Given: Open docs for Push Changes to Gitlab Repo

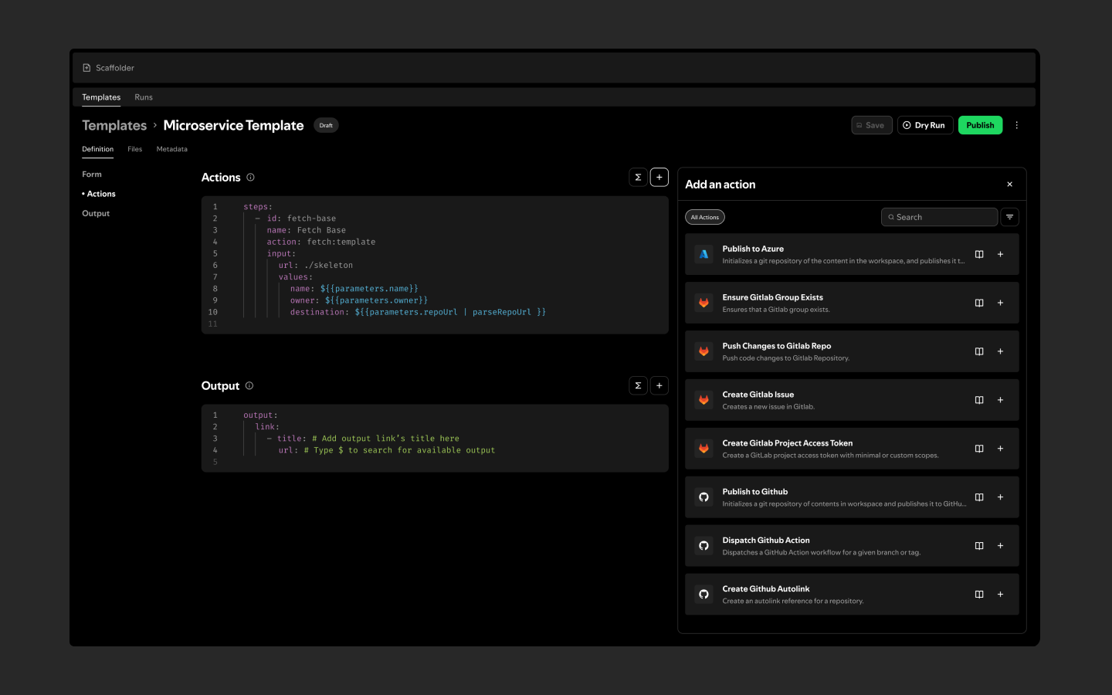Looking at the screenshot, I should coord(979,351).
